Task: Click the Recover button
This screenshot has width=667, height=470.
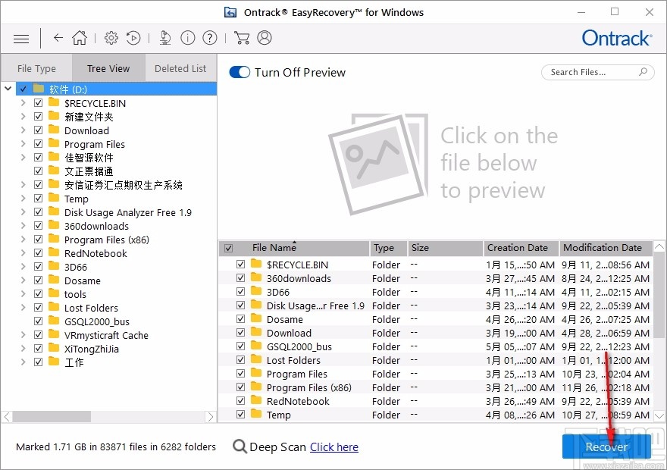Action: tap(606, 446)
